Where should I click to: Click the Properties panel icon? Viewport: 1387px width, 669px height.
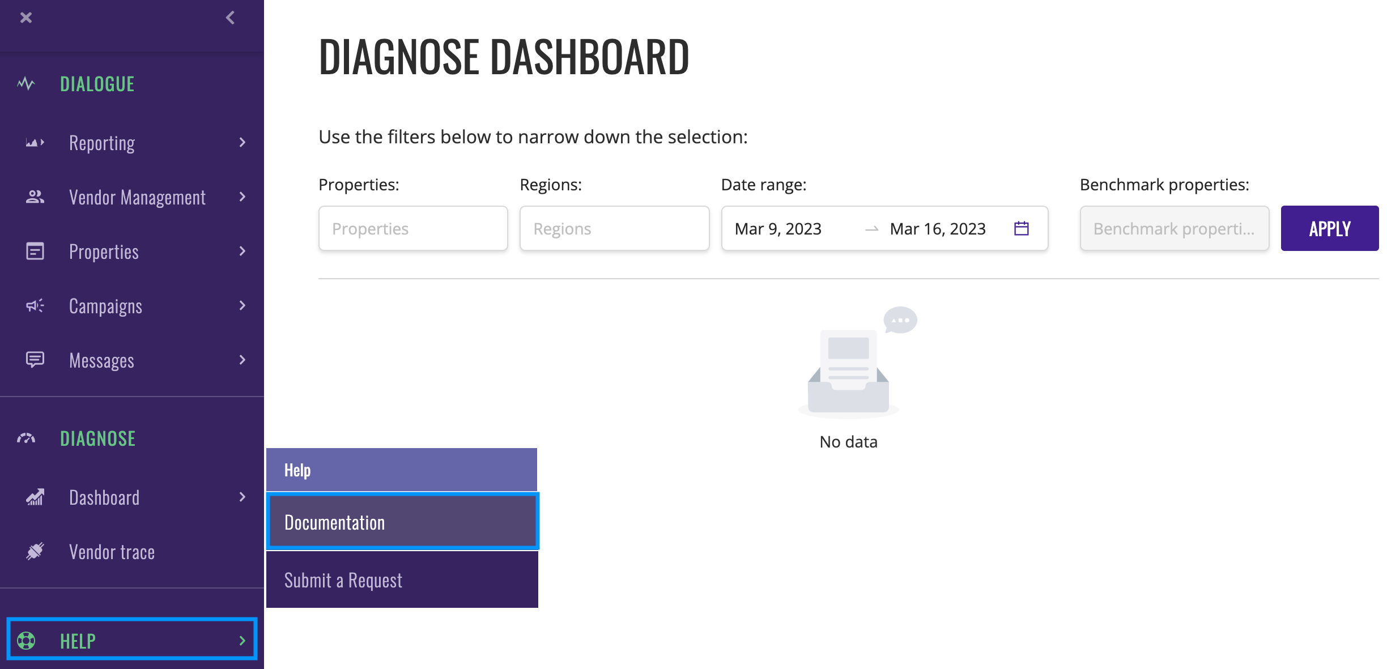pos(35,251)
